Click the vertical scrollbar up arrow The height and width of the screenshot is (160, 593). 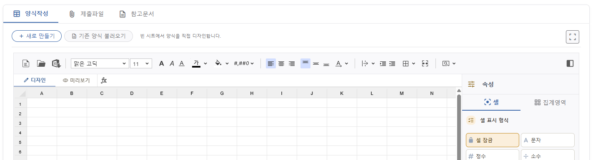click(459, 90)
